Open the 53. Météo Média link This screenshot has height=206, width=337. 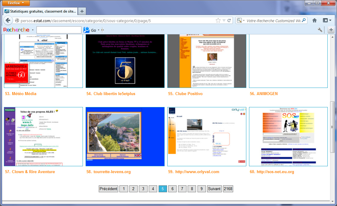(x=21, y=94)
